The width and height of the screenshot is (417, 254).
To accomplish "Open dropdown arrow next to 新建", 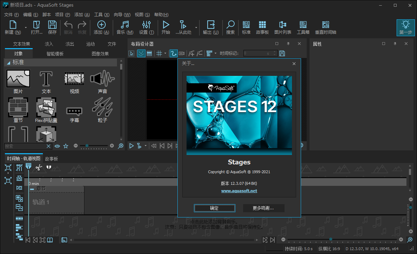I will tap(26, 27).
